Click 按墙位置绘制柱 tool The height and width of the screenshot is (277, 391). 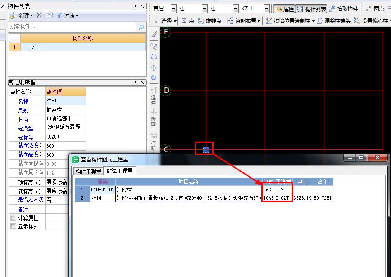point(288,21)
